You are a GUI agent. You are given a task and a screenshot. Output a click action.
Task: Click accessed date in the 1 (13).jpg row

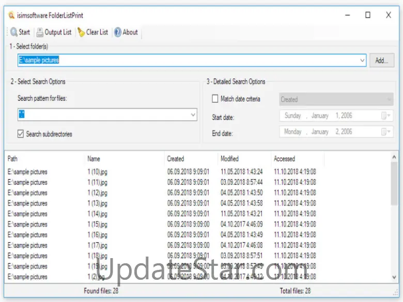(295, 203)
